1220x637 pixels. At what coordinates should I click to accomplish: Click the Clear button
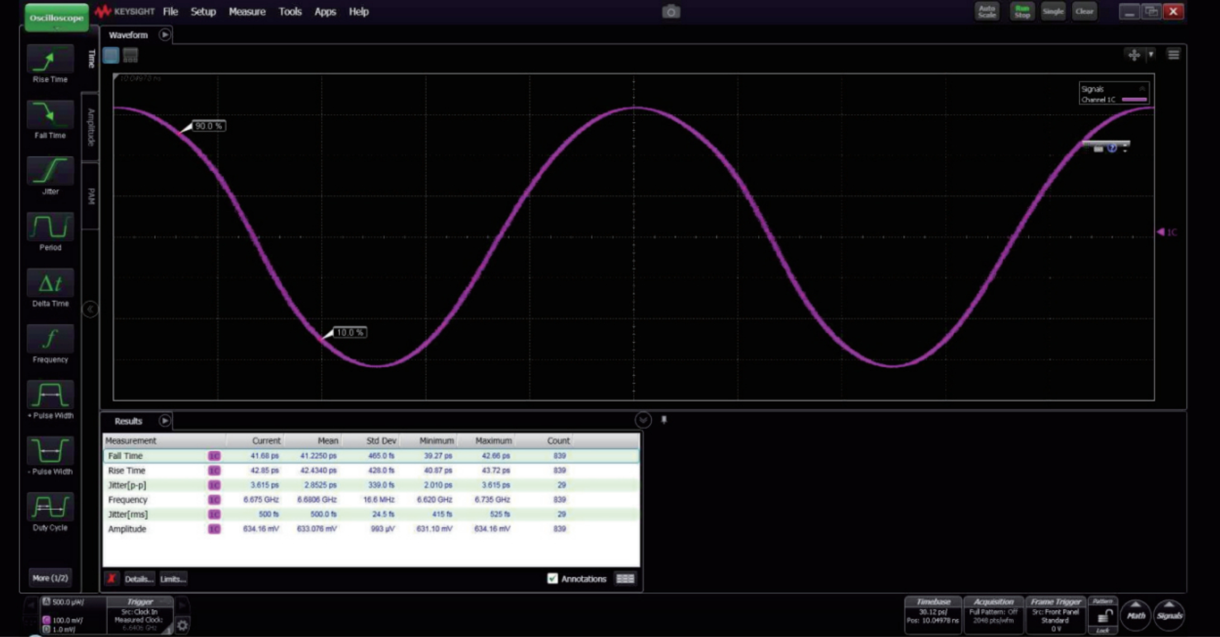pyautogui.click(x=1084, y=12)
